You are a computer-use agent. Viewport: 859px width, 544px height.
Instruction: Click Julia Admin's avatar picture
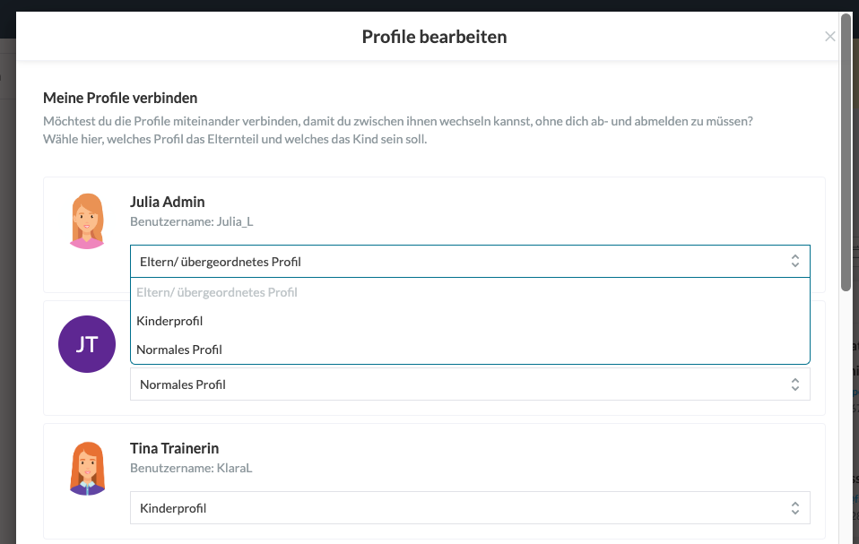click(x=87, y=220)
